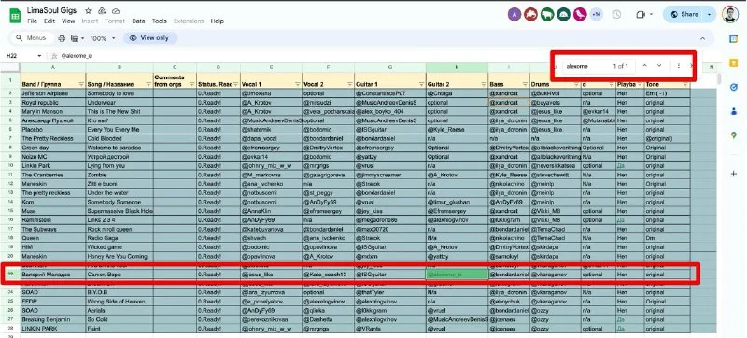Open the Help menu
Screen dimensions: 747x338
[x=218, y=21]
